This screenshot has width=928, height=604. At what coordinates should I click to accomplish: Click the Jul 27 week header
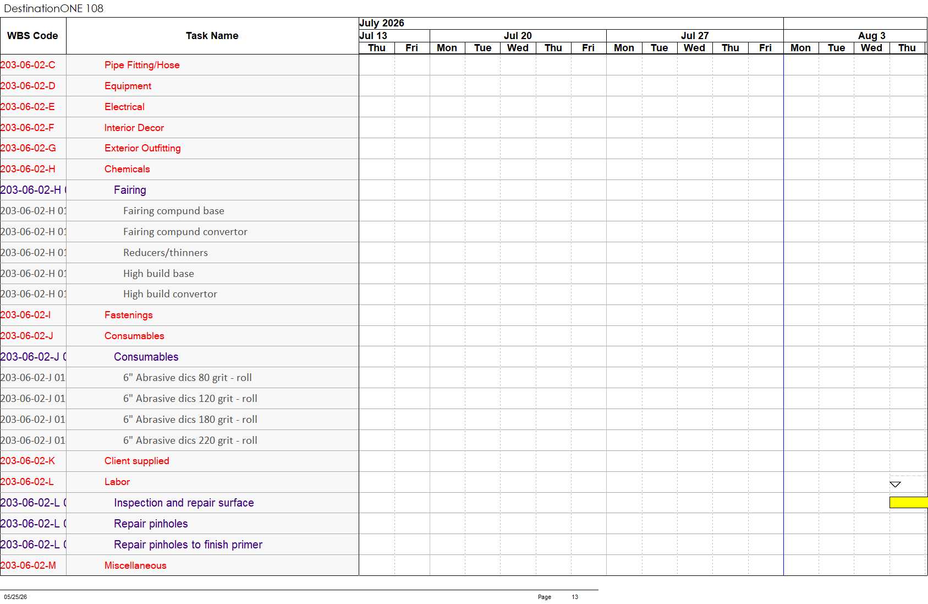click(x=695, y=36)
